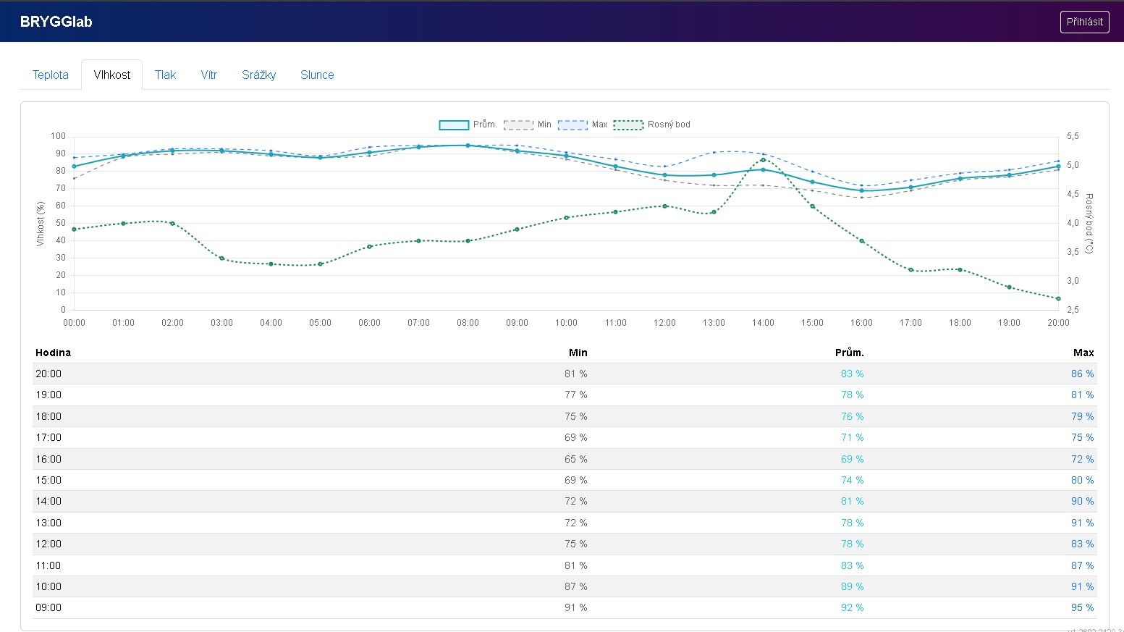Click the 65 % min value at 16:00

click(x=576, y=459)
